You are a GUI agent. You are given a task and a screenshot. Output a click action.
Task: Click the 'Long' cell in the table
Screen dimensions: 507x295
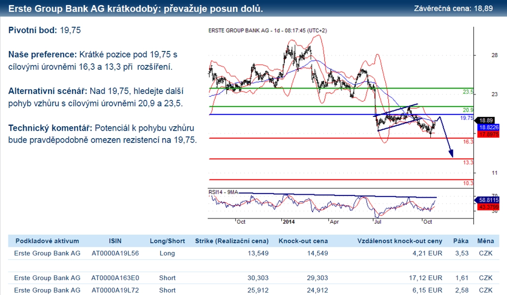click(x=167, y=253)
